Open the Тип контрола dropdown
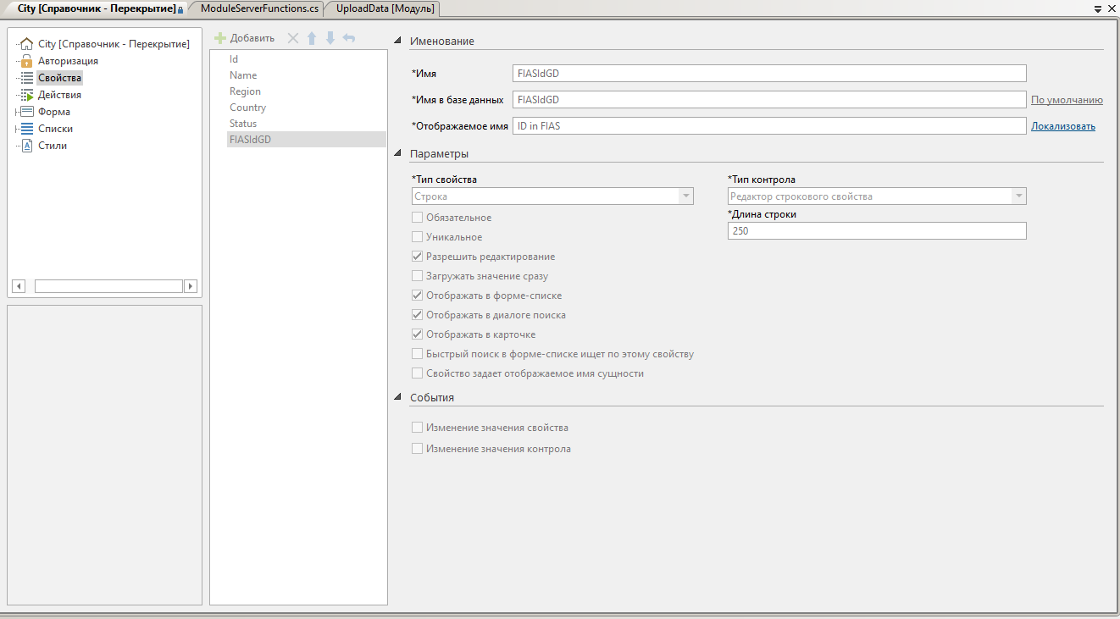This screenshot has width=1120, height=619. (1016, 196)
